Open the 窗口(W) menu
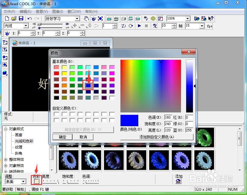Image resolution: width=247 pixels, height=195 pixels. 74,12
